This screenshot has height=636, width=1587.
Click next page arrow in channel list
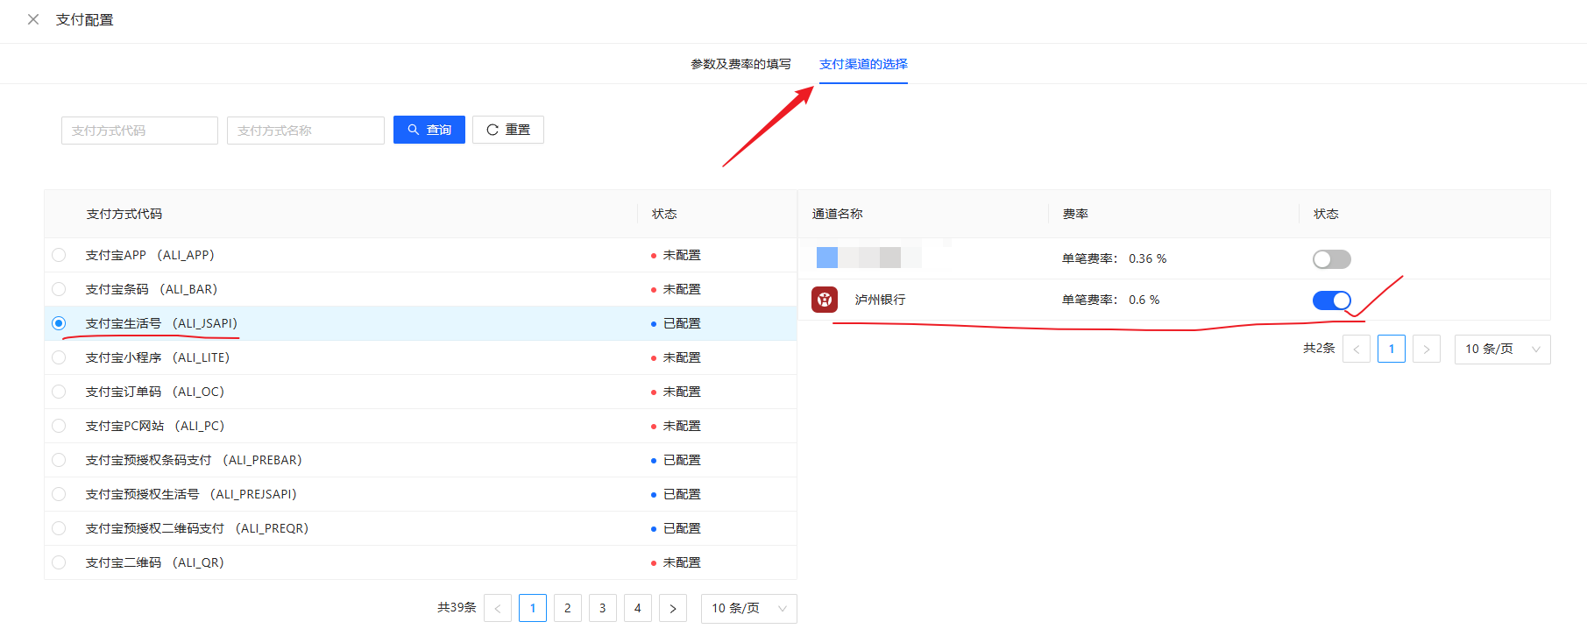[x=1426, y=349]
